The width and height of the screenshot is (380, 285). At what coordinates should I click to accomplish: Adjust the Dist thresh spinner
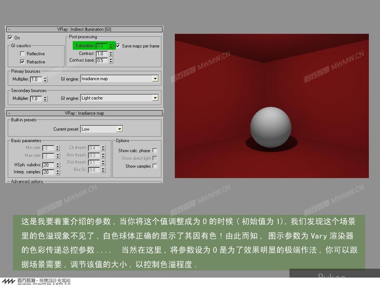103,163
